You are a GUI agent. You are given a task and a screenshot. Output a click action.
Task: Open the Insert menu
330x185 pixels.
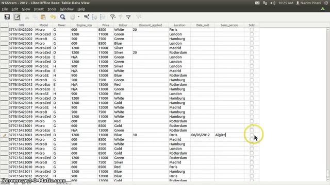39,9
